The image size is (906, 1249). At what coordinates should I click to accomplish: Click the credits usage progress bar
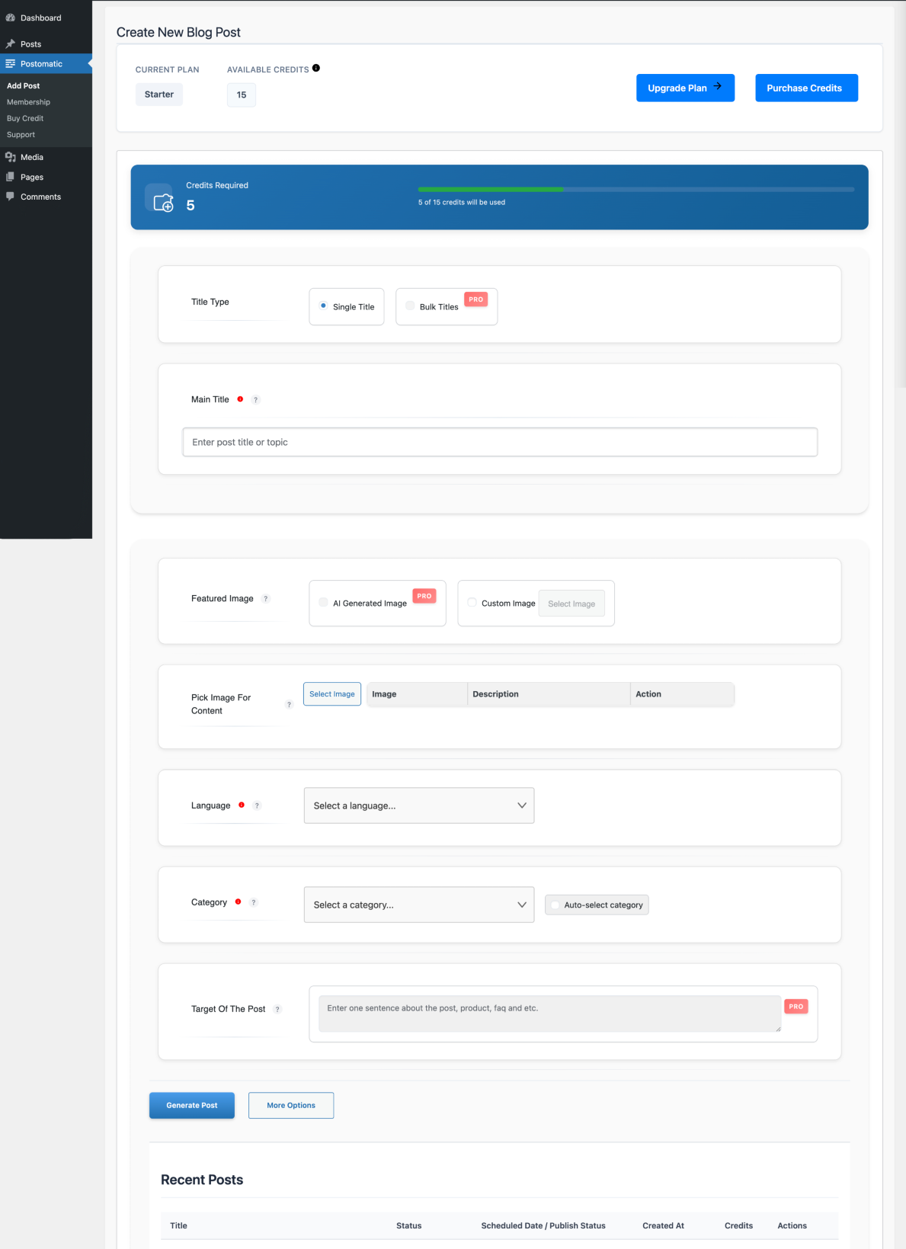(x=636, y=189)
